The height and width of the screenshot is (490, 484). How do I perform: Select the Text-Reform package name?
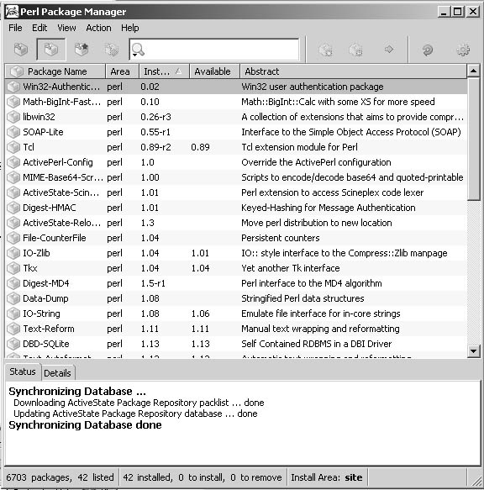tap(49, 329)
